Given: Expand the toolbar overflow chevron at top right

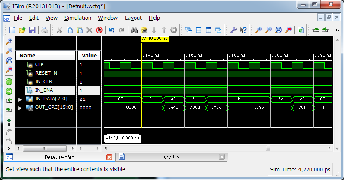Looking at the screenshot, I should click(x=337, y=30).
